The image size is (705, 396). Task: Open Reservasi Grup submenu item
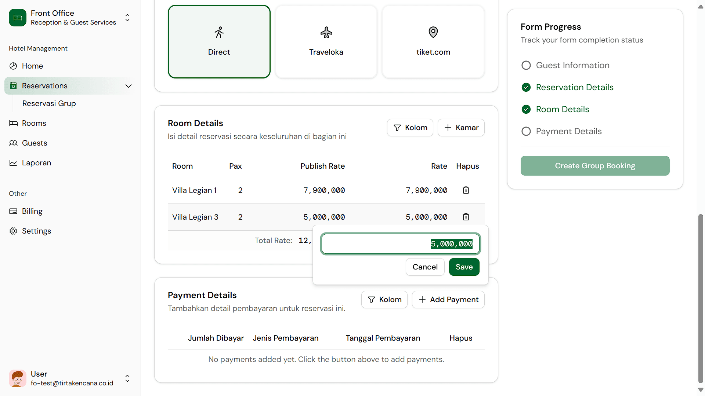[x=49, y=103]
